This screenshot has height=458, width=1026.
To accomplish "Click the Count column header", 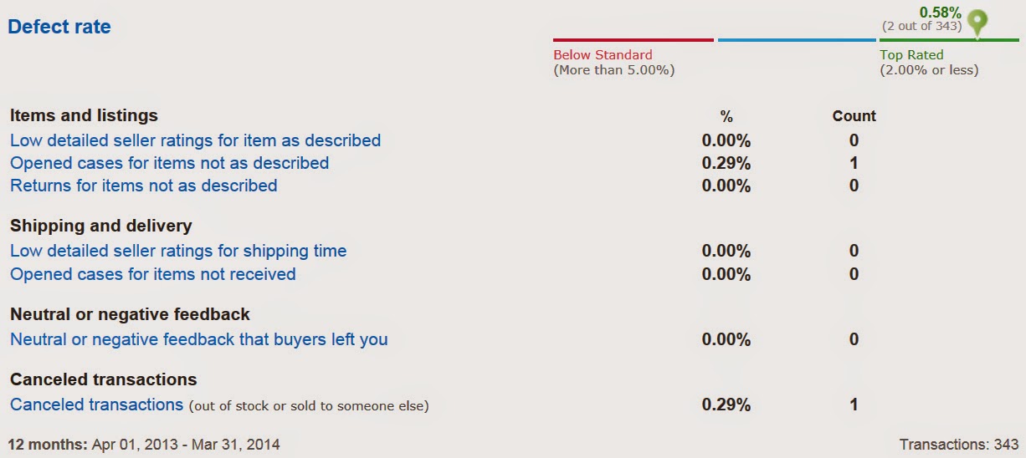I will pyautogui.click(x=854, y=116).
